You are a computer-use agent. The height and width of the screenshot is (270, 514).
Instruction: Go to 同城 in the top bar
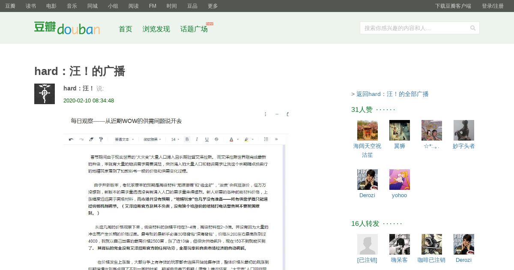point(93,6)
